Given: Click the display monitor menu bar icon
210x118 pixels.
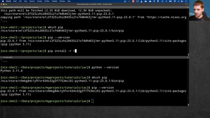Looking at the screenshot, I should 137,1.
